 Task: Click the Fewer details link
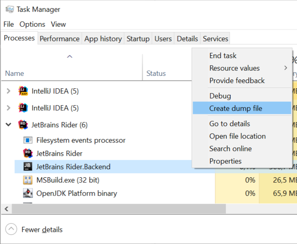point(42,229)
